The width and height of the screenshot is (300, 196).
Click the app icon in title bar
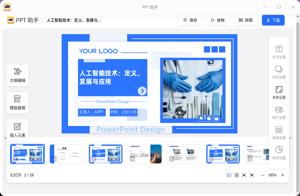(x=7, y=7)
